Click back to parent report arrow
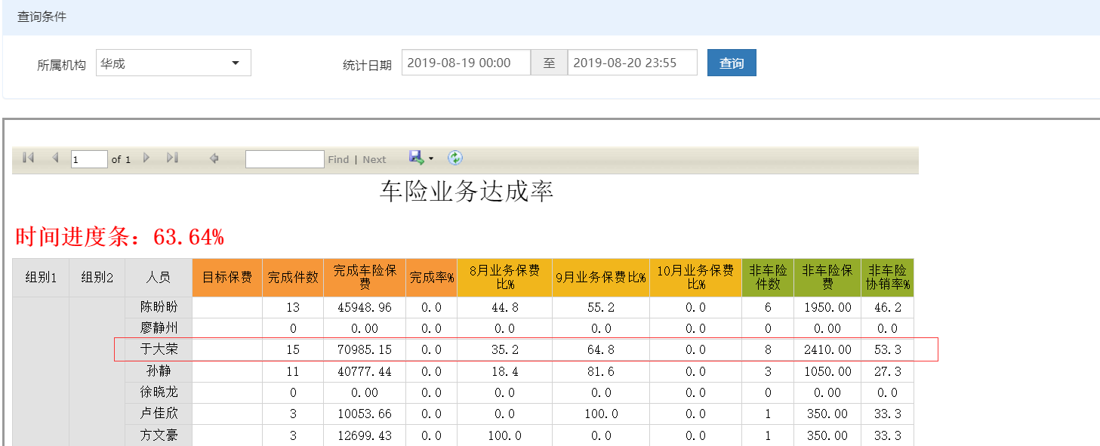 point(214,158)
